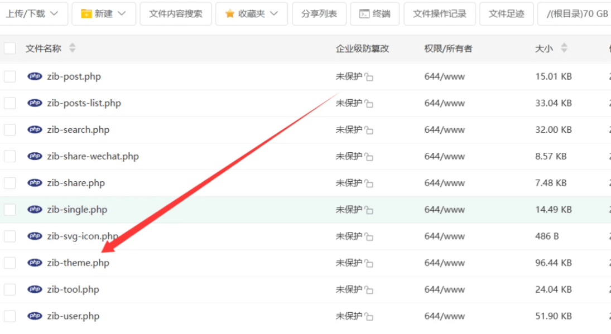Tick the checkbox for zib-theme.php
Image resolution: width=611 pixels, height=334 pixels.
click(x=10, y=263)
